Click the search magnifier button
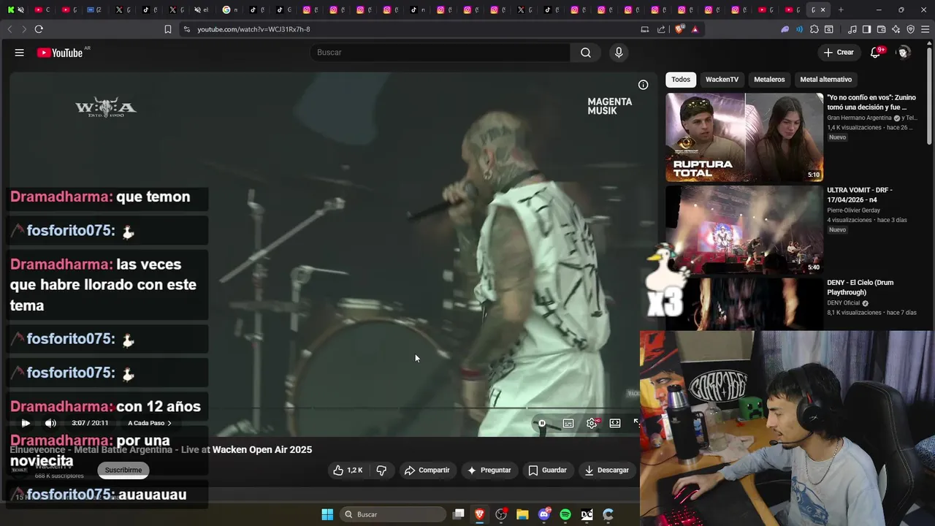This screenshot has width=935, height=526. pos(586,53)
